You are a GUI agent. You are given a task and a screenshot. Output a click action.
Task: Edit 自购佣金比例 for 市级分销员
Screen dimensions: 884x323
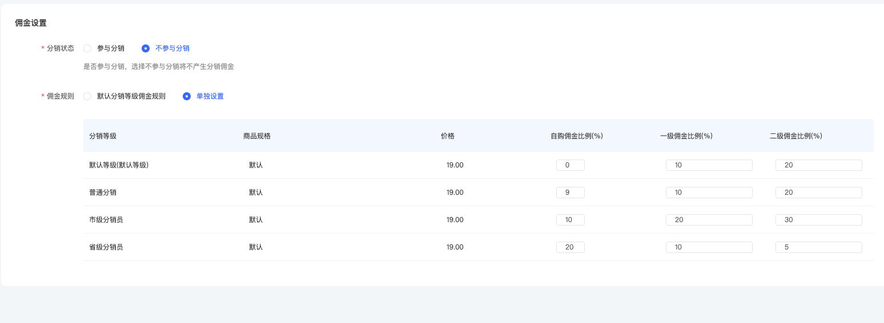[570, 220]
